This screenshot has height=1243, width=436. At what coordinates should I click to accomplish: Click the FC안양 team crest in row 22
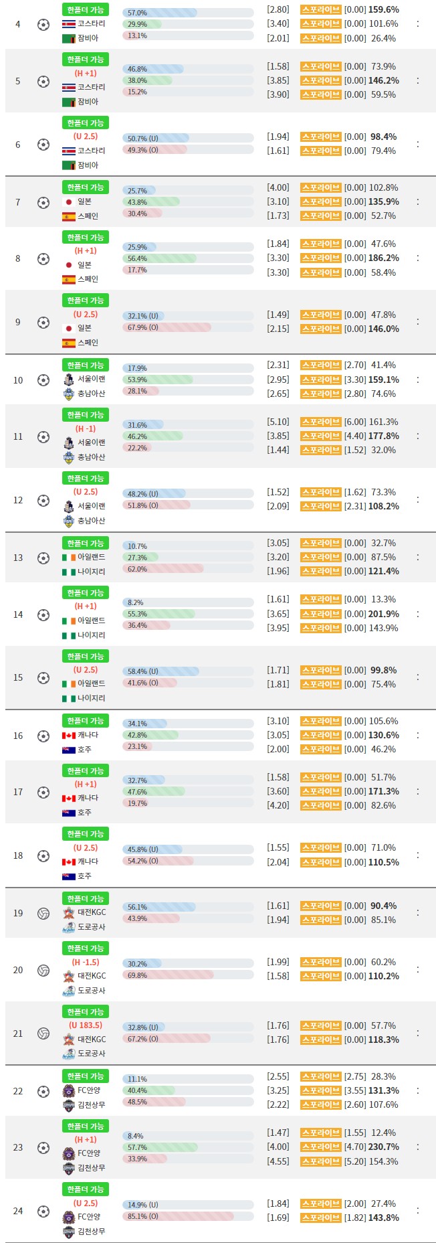(x=68, y=1090)
